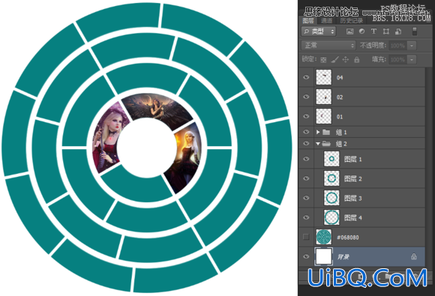Toggle the layer filtering on/off switch
This screenshot has width=435, height=296.
tap(415, 31)
